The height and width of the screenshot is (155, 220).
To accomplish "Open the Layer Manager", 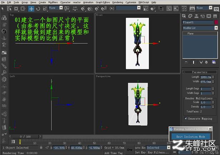I will click(161, 9).
